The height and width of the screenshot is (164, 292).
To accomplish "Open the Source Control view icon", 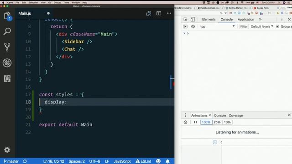I will click(7, 47).
